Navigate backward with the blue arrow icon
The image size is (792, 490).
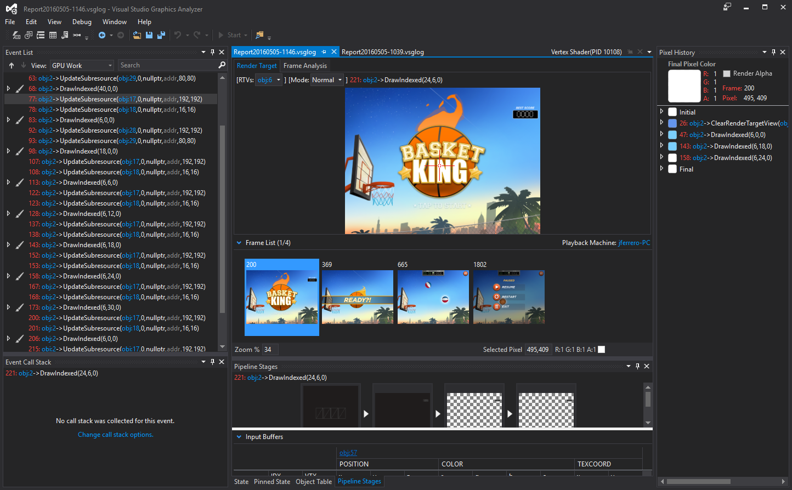(x=102, y=35)
